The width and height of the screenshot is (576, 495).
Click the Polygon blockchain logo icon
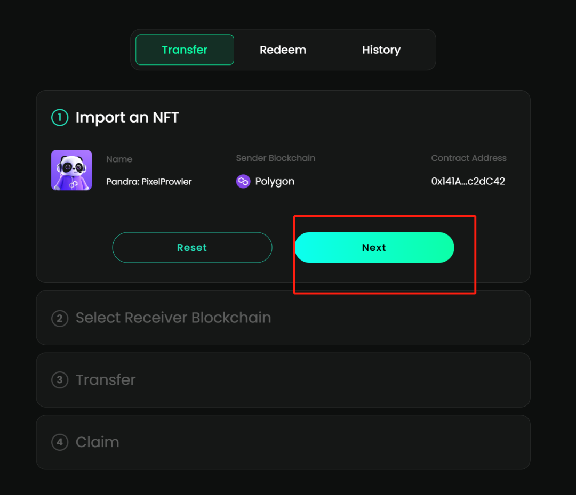(x=243, y=182)
